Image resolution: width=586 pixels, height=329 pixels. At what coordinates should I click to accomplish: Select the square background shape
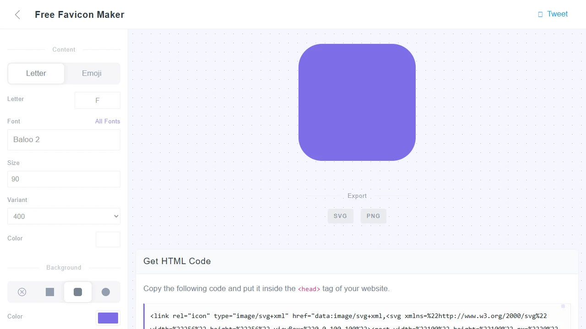[49, 292]
